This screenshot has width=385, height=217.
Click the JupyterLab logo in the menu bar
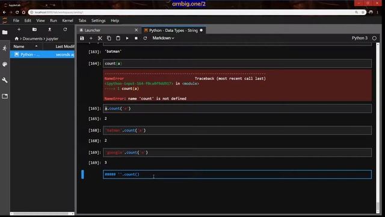point(5,20)
